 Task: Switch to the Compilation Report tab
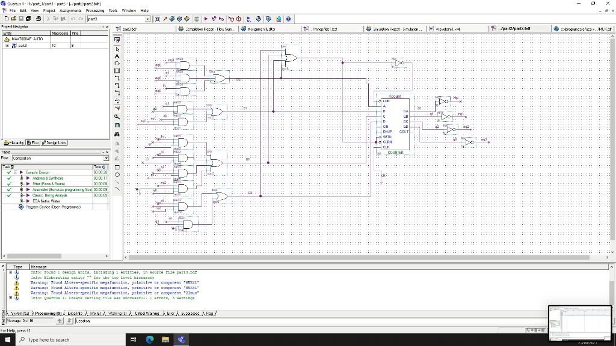coord(206,29)
